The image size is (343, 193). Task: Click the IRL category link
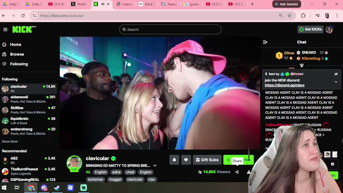(x=88, y=172)
